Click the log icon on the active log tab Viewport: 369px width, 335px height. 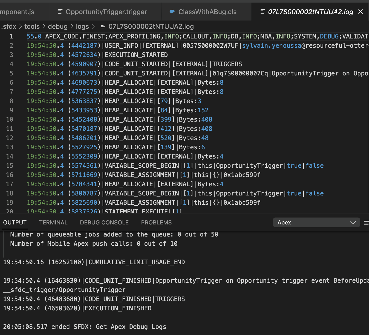[263, 12]
